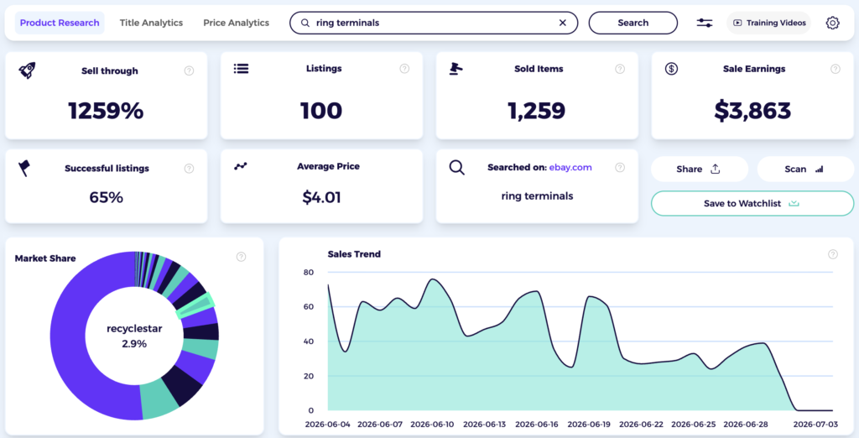Click Listings help question mark icon
The width and height of the screenshot is (859, 438).
pos(404,69)
